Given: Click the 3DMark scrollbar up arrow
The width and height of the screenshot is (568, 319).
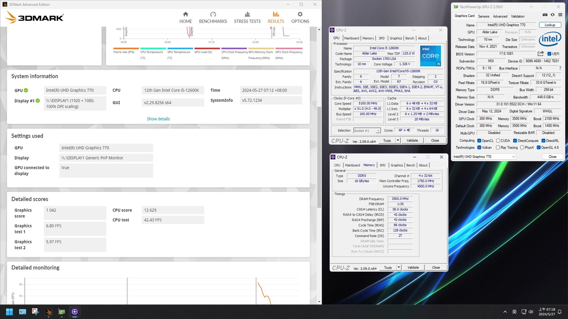Looking at the screenshot, I should (319, 29).
